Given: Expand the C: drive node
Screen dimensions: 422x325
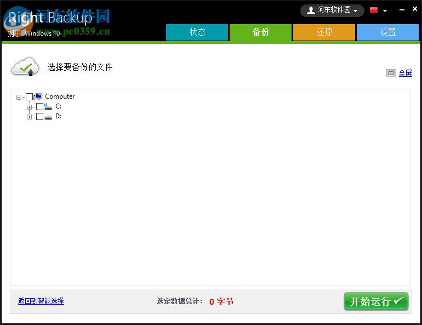Looking at the screenshot, I should click(x=29, y=107).
